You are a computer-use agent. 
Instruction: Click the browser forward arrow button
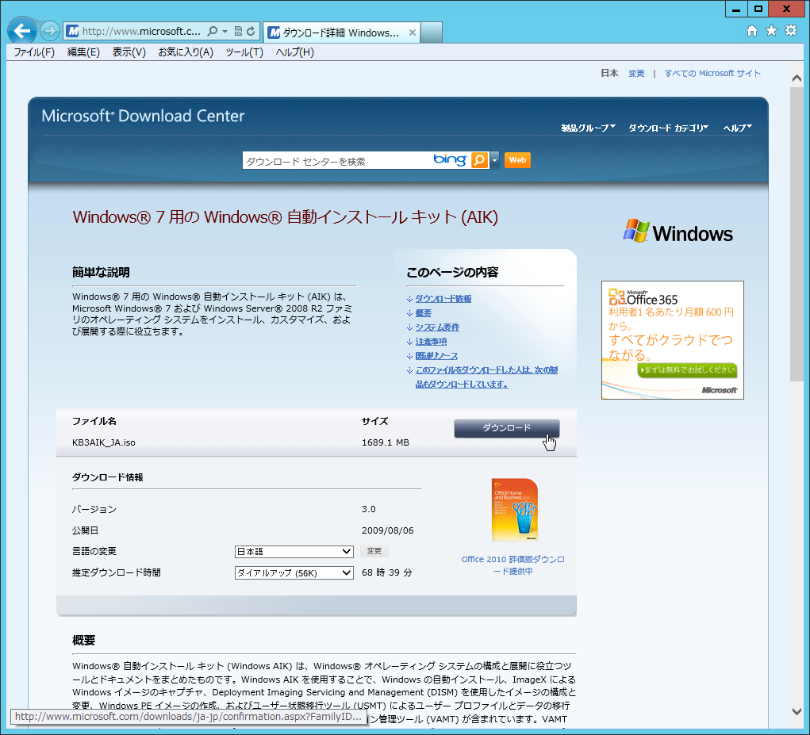(50, 31)
